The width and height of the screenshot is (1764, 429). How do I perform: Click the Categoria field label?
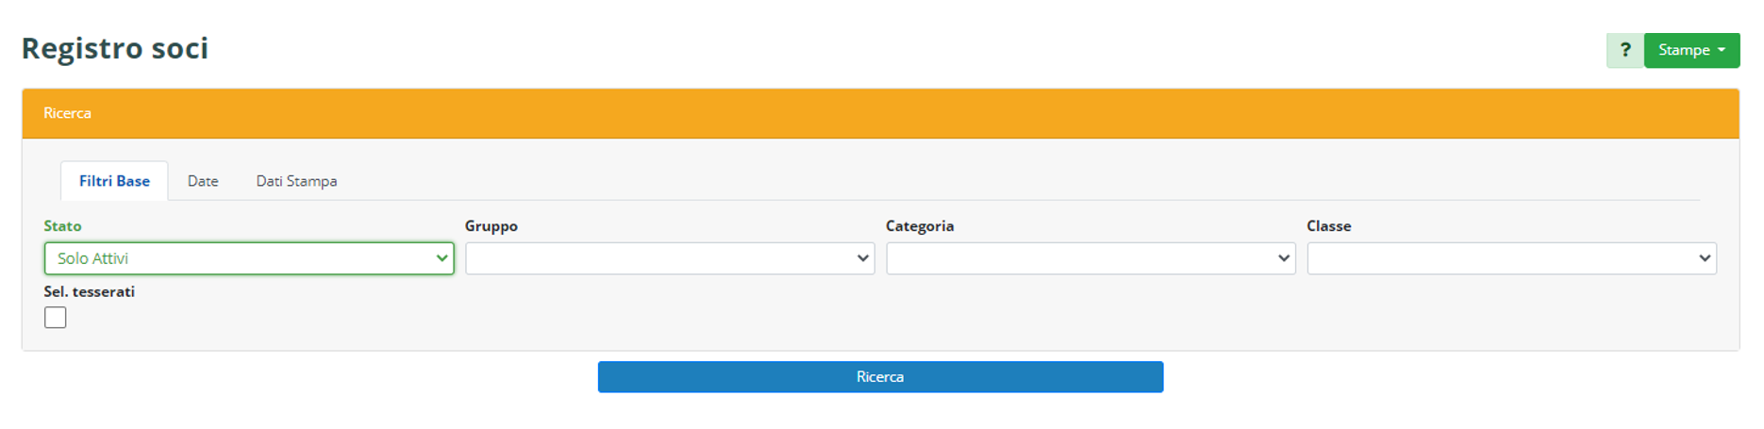(x=920, y=226)
